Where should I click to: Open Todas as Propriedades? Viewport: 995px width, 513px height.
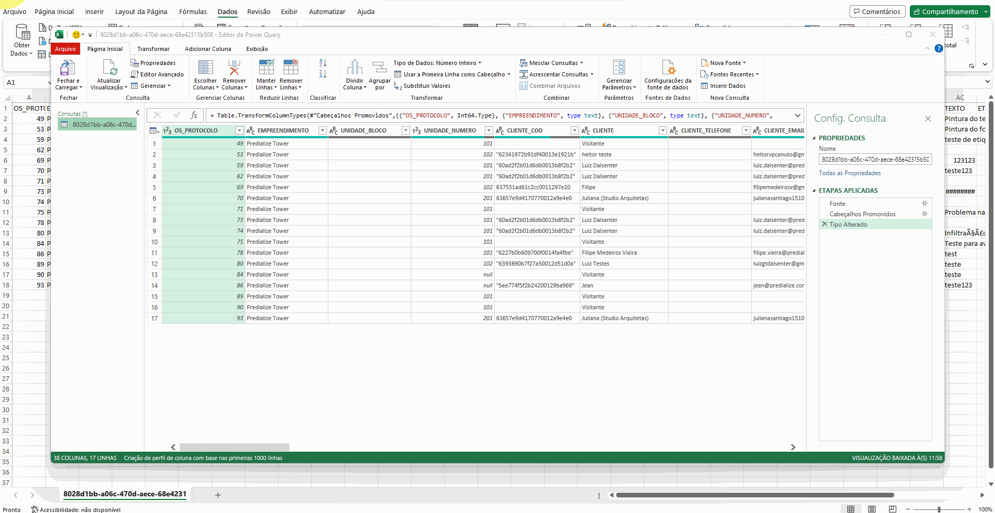click(849, 173)
